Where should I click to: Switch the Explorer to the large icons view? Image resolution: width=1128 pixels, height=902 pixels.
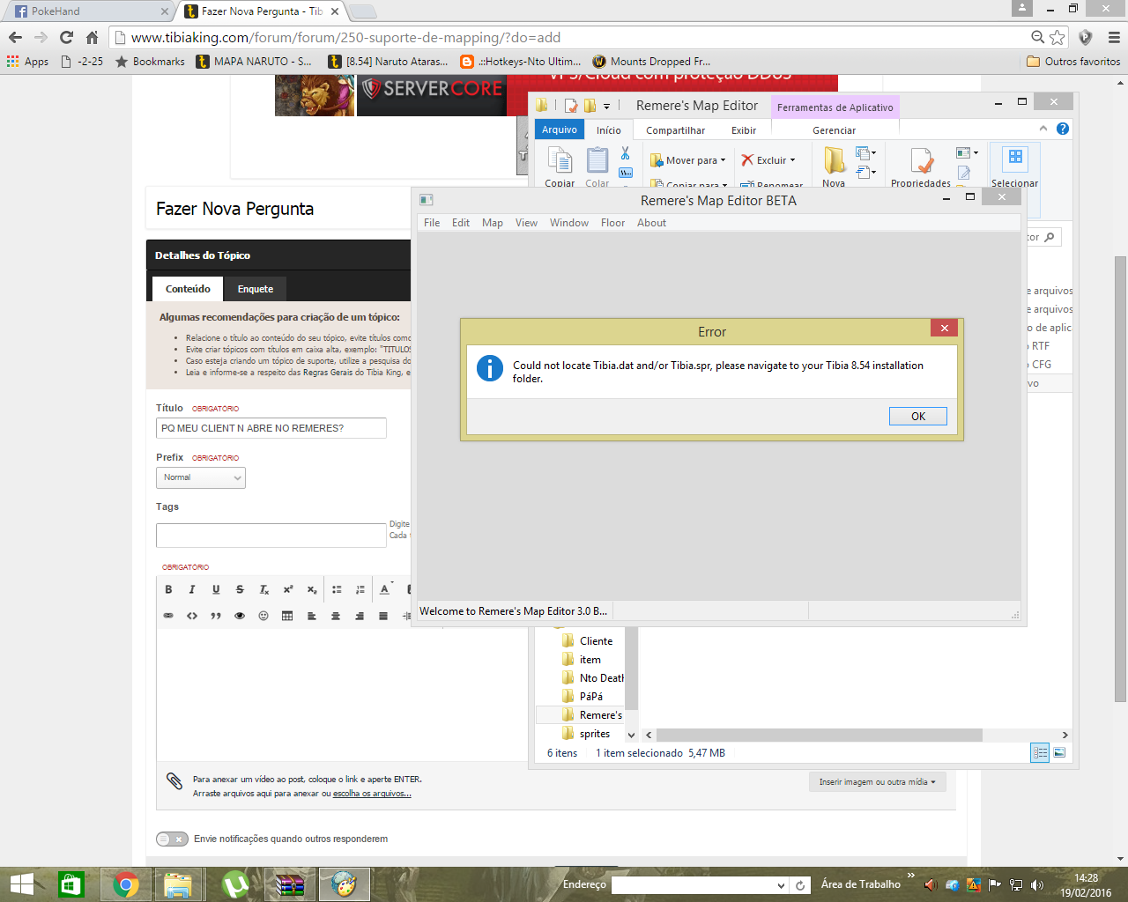click(x=1059, y=753)
